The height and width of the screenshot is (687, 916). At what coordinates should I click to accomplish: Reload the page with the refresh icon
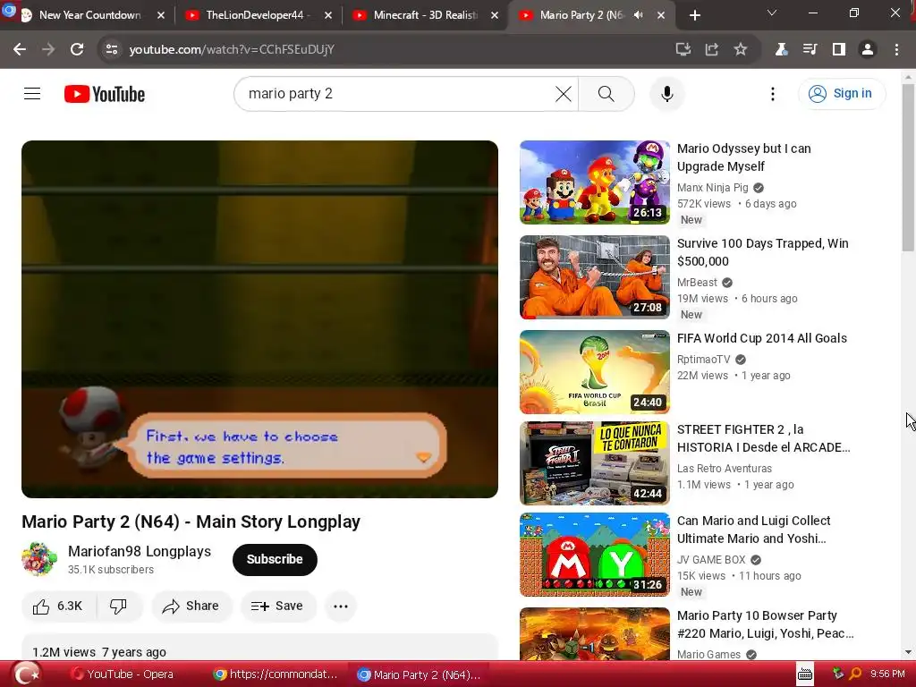tap(77, 50)
